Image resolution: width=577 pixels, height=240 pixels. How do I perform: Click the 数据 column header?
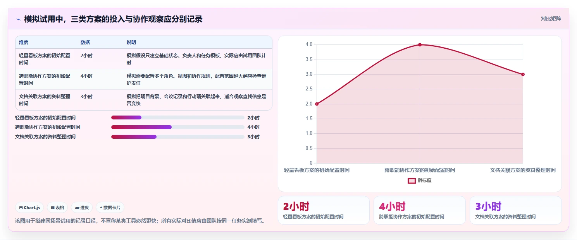tap(85, 43)
